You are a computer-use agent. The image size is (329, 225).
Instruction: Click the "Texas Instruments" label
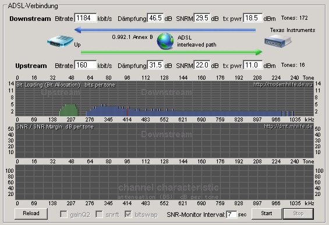point(292,30)
